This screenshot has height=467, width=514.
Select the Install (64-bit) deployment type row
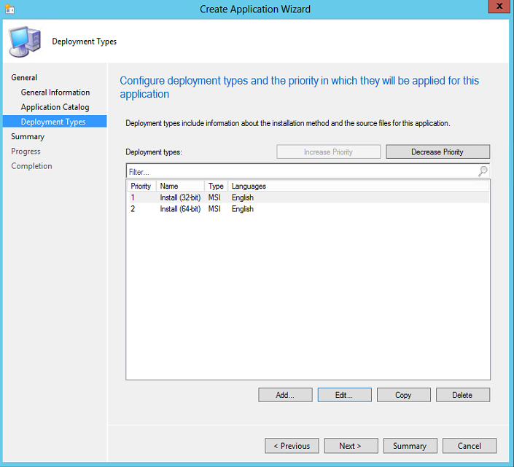308,209
